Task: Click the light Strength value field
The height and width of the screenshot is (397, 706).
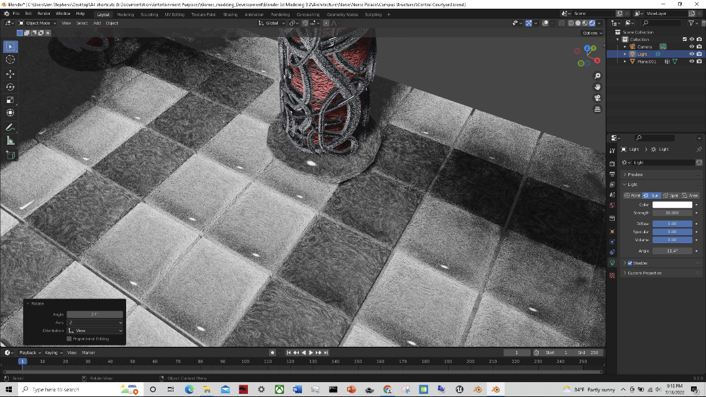Action: [x=672, y=213]
